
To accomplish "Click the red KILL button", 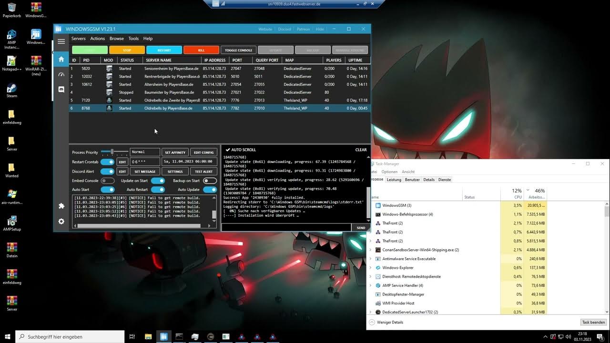I will pyautogui.click(x=201, y=50).
